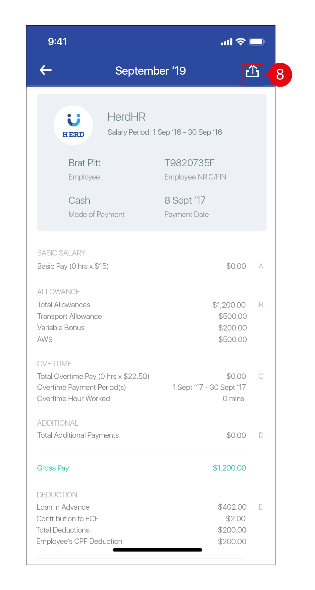The width and height of the screenshot is (315, 590).
Task: Tap the $1,200.00 Gross Pay amount
Action: tap(229, 468)
